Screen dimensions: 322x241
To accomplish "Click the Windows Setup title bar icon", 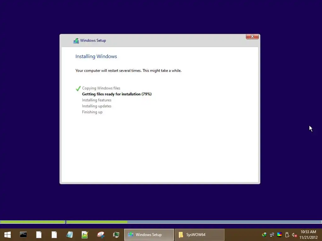I will pyautogui.click(x=76, y=41).
